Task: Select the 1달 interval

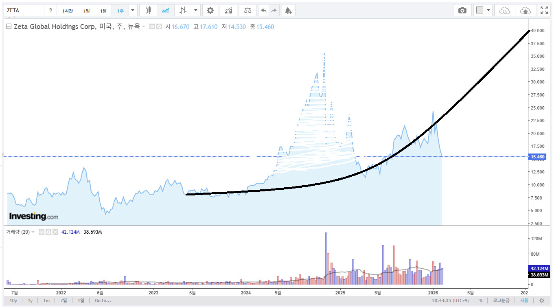Action: [103, 10]
